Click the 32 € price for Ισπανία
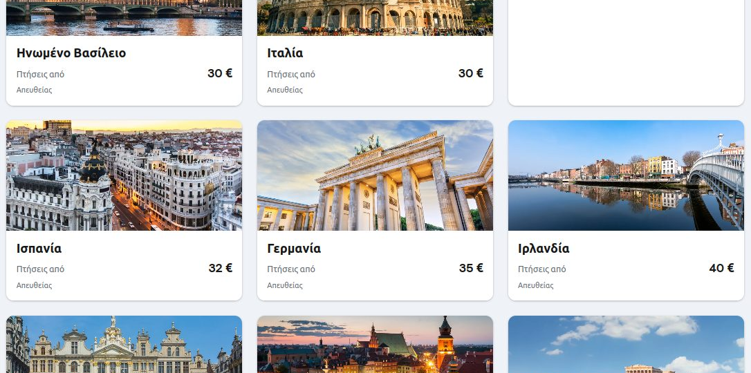Screen dimensions: 751x373 click(221, 268)
